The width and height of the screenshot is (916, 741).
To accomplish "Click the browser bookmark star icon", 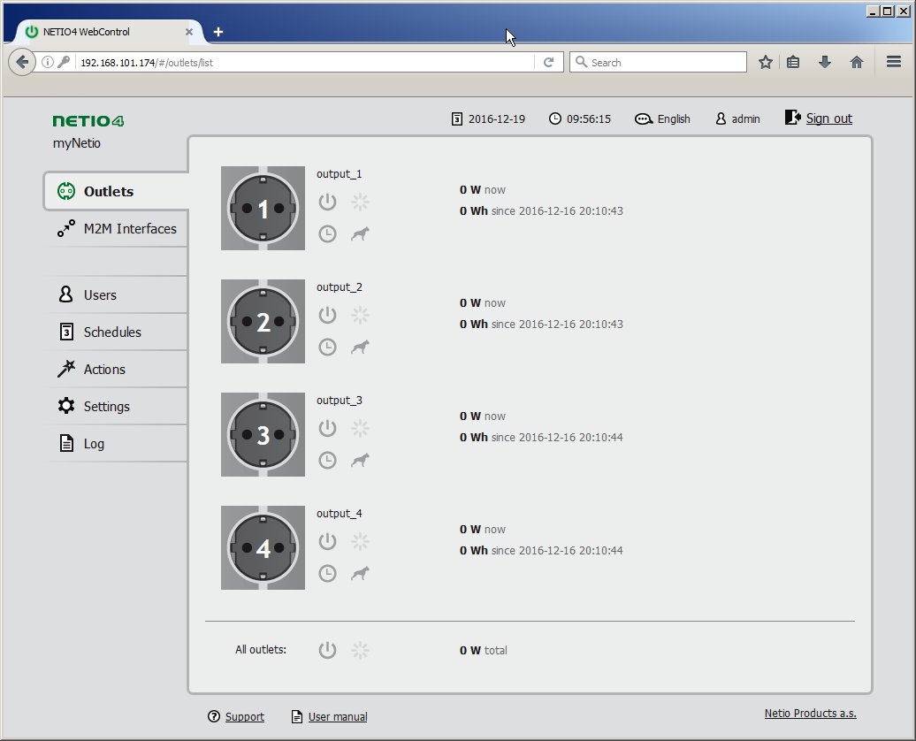I will click(x=766, y=62).
